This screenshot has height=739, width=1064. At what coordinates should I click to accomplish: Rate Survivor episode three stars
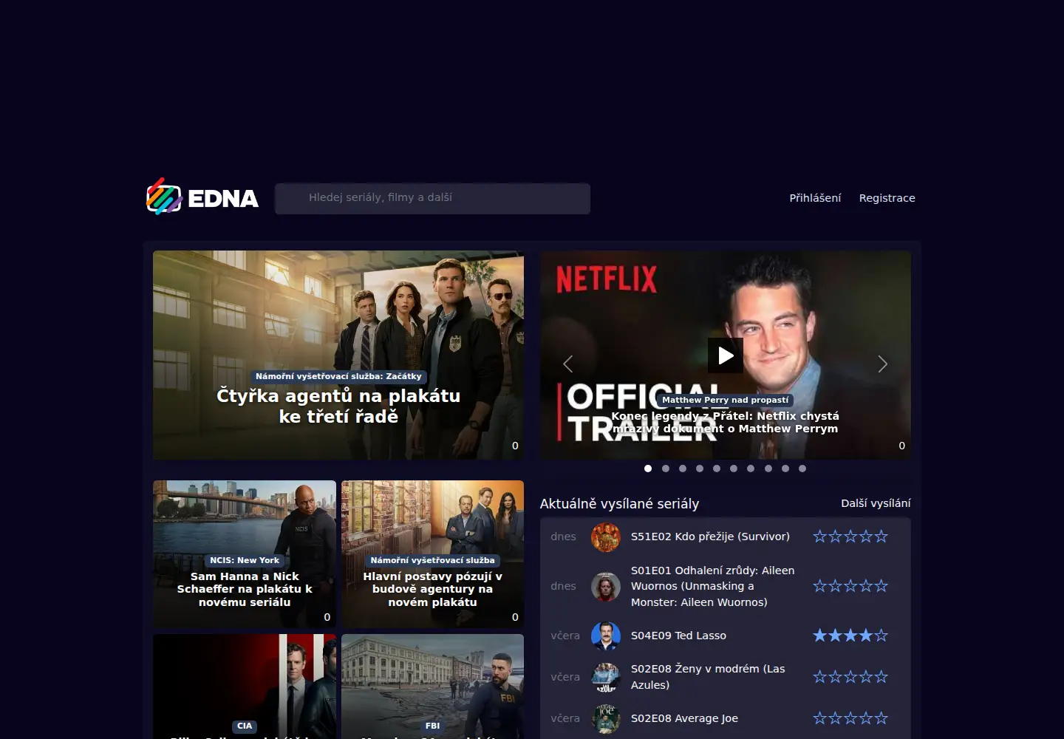click(850, 537)
